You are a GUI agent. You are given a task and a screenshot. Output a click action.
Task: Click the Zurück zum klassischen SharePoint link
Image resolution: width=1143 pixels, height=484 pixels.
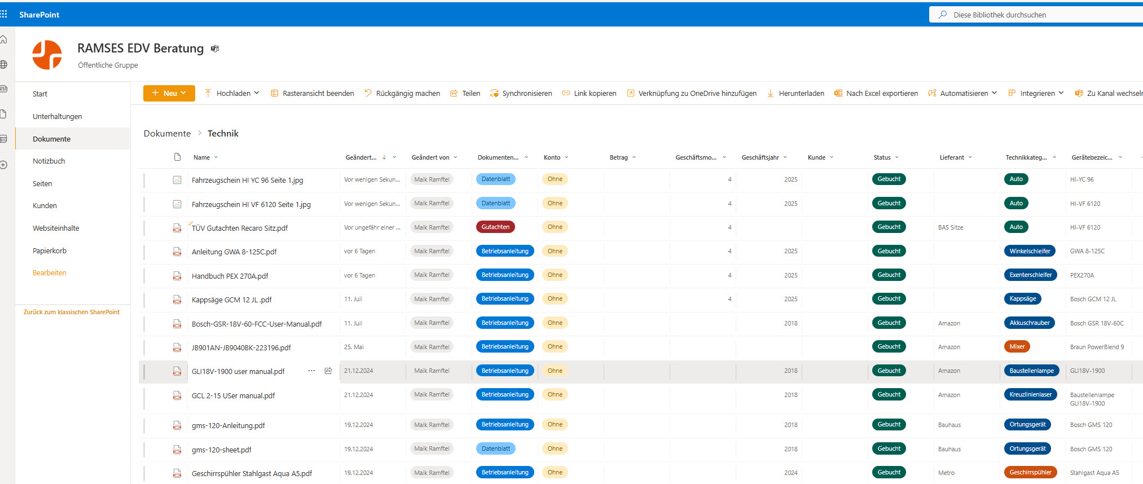click(x=72, y=312)
